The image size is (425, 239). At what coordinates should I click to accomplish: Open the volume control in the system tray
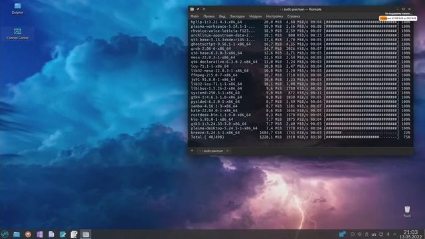coord(359,234)
